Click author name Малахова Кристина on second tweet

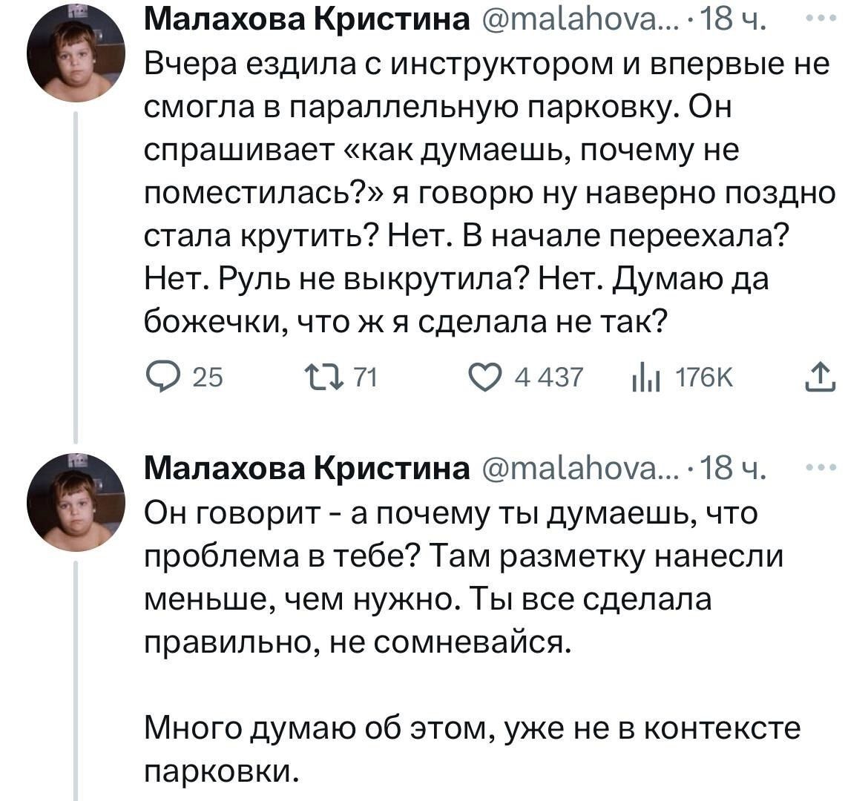(306, 469)
